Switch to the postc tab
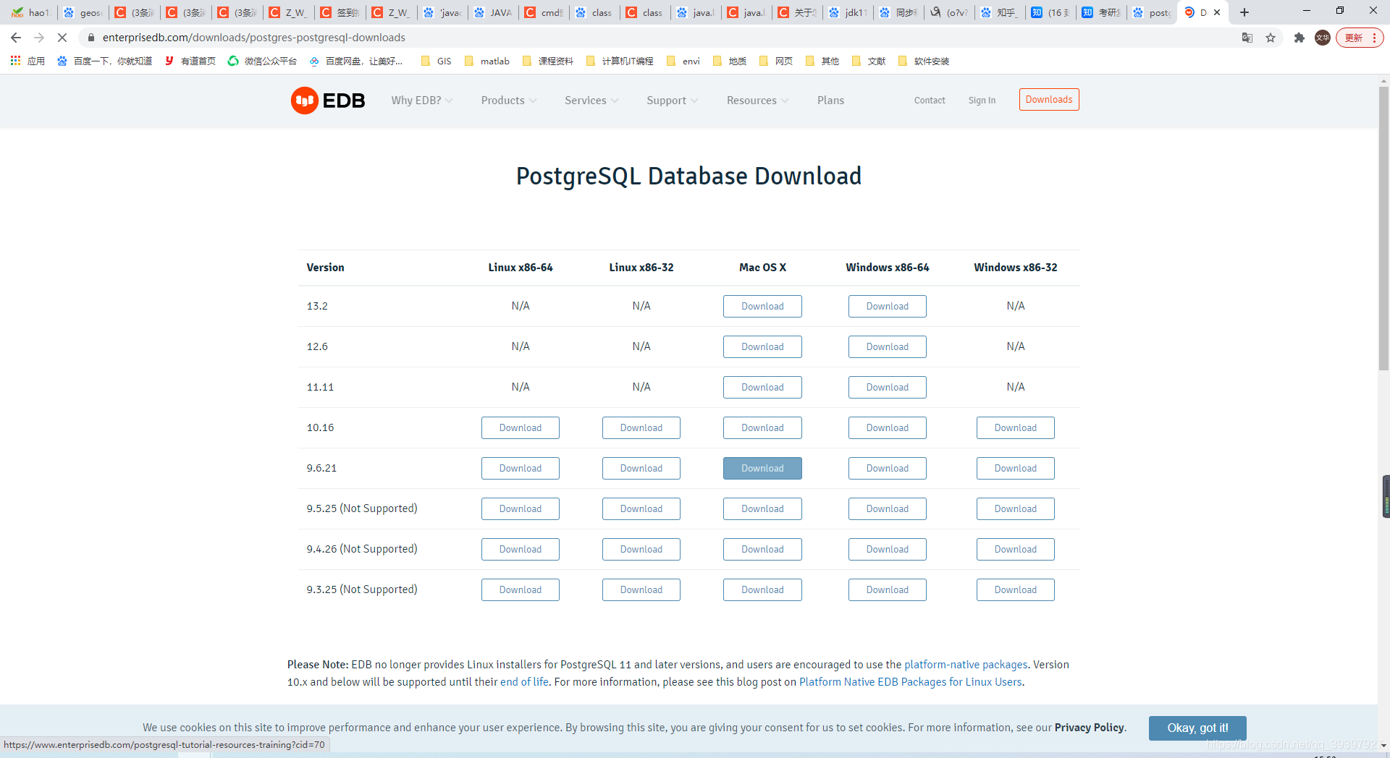 [x=1153, y=12]
